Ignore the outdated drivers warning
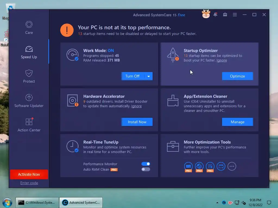 click(136, 106)
